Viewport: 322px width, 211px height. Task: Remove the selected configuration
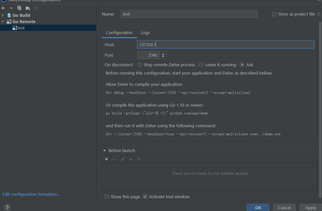11,8
